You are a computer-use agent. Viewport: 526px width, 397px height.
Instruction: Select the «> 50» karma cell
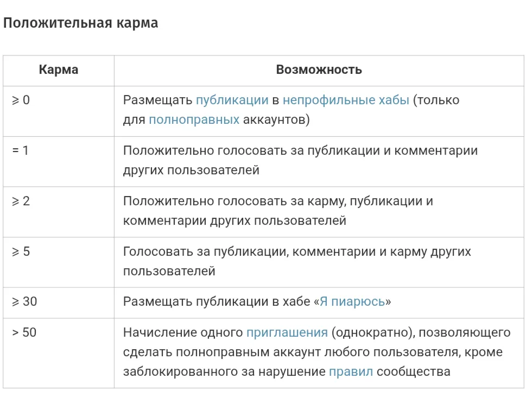click(24, 332)
